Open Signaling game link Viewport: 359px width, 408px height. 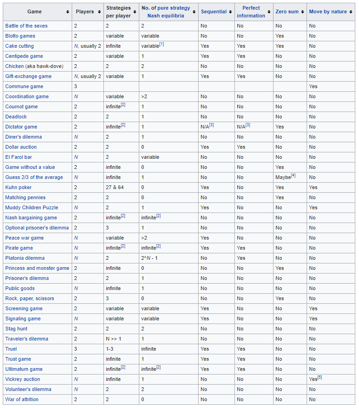(23, 319)
